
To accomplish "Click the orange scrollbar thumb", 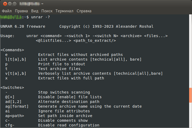I will [190, 95].
